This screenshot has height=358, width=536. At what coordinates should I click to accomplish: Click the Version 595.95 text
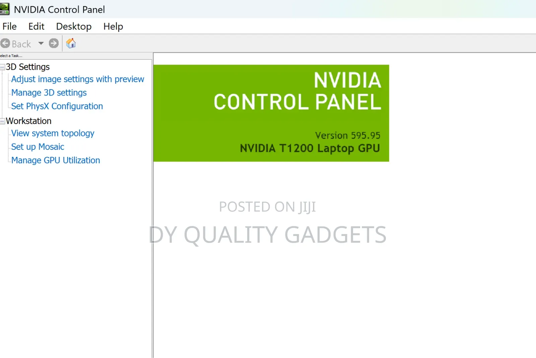[348, 135]
